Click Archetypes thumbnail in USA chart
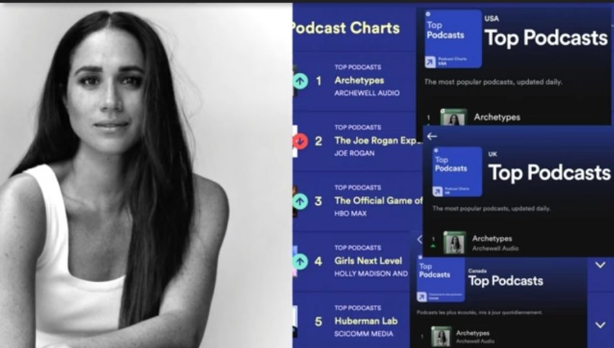This screenshot has width=614, height=348. [x=454, y=117]
